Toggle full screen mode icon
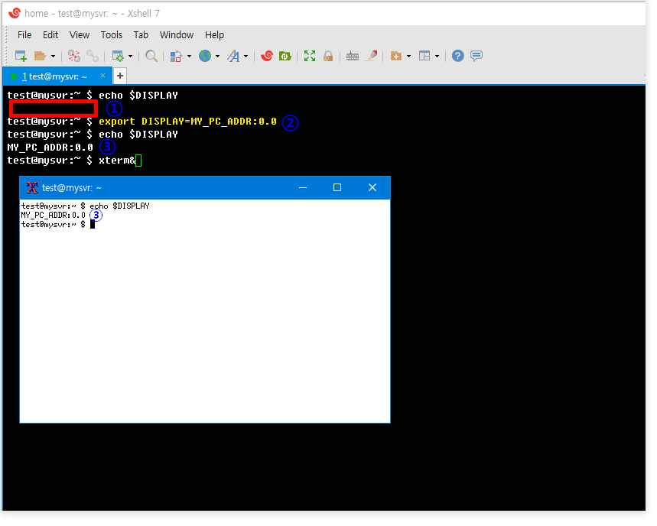657x526 pixels. pyautogui.click(x=310, y=56)
